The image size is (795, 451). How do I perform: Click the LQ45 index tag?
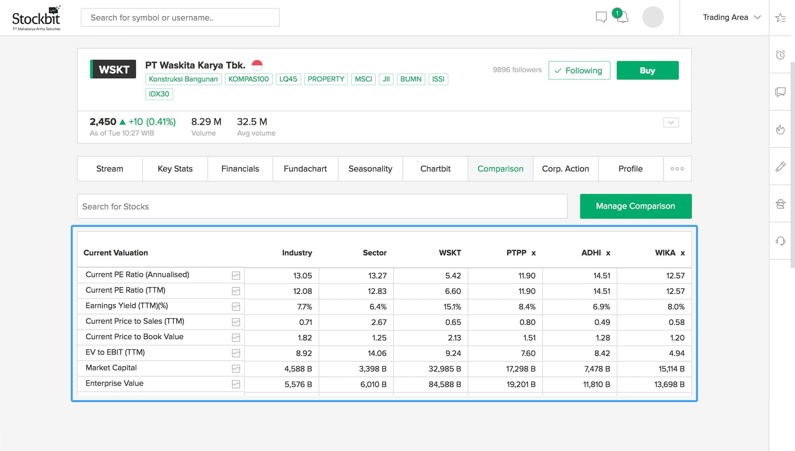coord(288,79)
